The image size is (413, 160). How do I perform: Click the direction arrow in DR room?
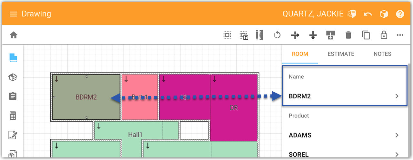215,79
